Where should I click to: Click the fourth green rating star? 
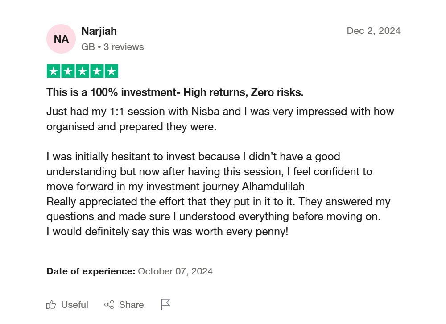point(96,71)
